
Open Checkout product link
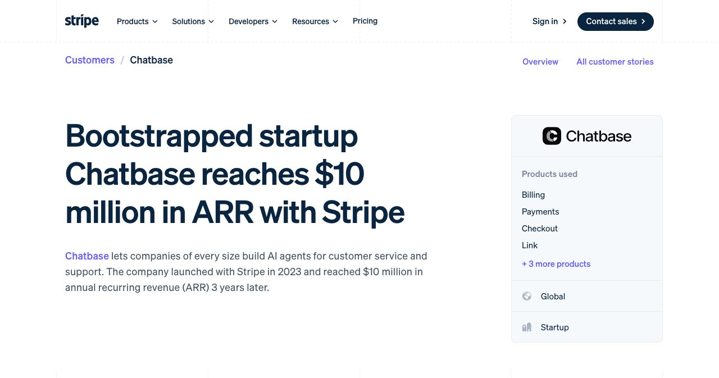click(540, 229)
